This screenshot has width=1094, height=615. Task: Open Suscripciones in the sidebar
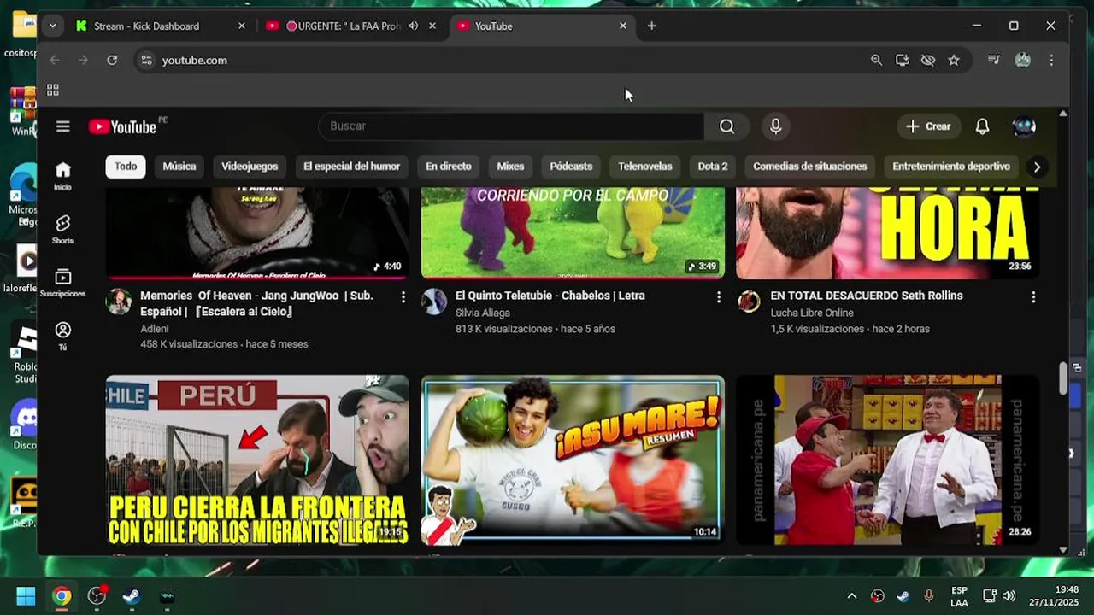point(62,283)
